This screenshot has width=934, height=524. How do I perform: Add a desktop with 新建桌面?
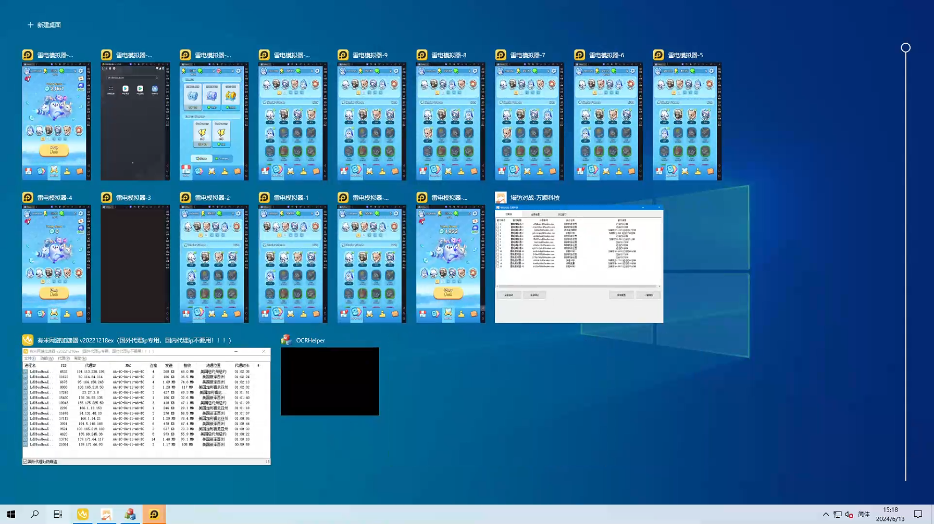[44, 25]
